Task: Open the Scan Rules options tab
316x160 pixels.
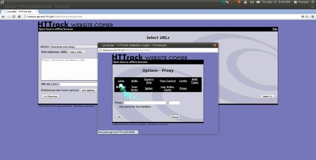Action: coord(134,88)
